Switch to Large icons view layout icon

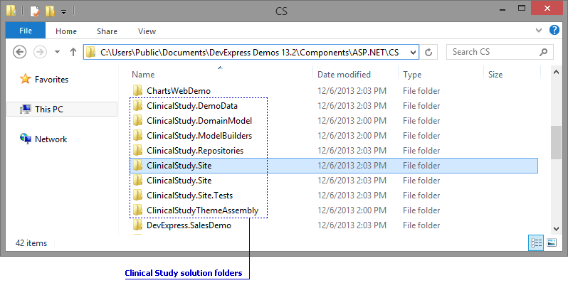[x=552, y=243]
